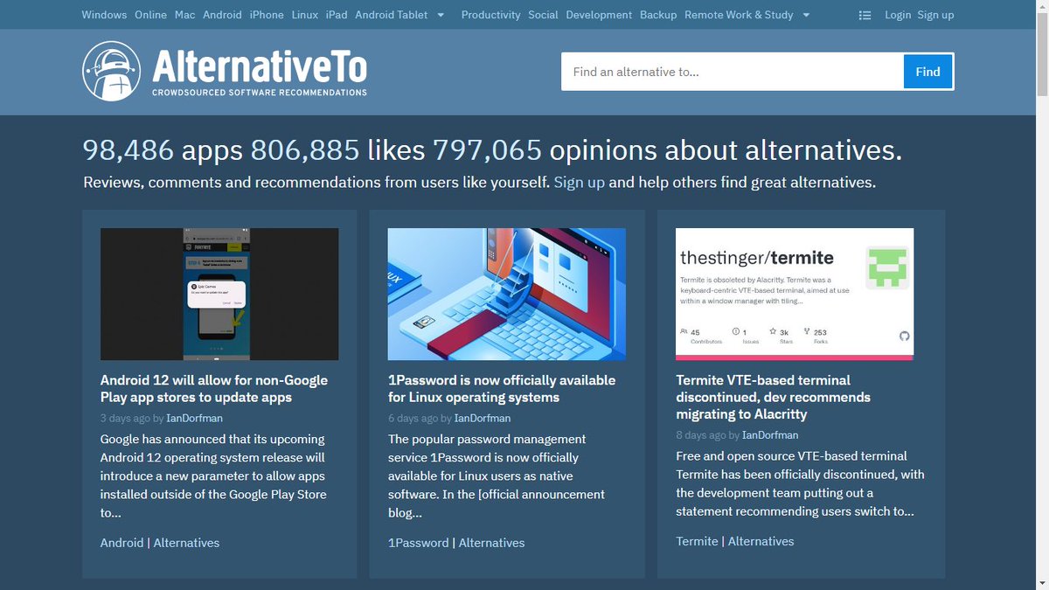The width and height of the screenshot is (1049, 590).
Task: Choose Linux in the top navigation
Action: (x=305, y=15)
